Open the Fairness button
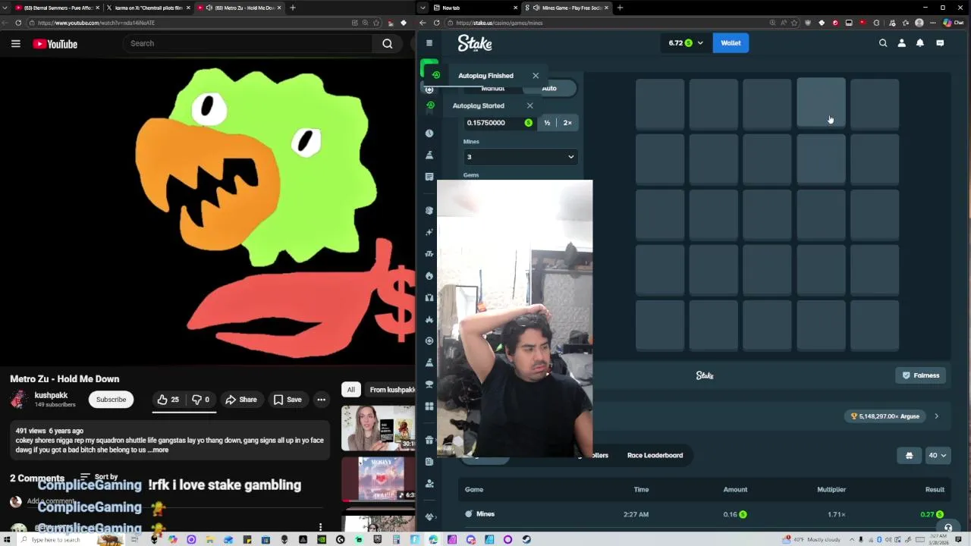Image resolution: width=971 pixels, height=546 pixels. (920, 375)
